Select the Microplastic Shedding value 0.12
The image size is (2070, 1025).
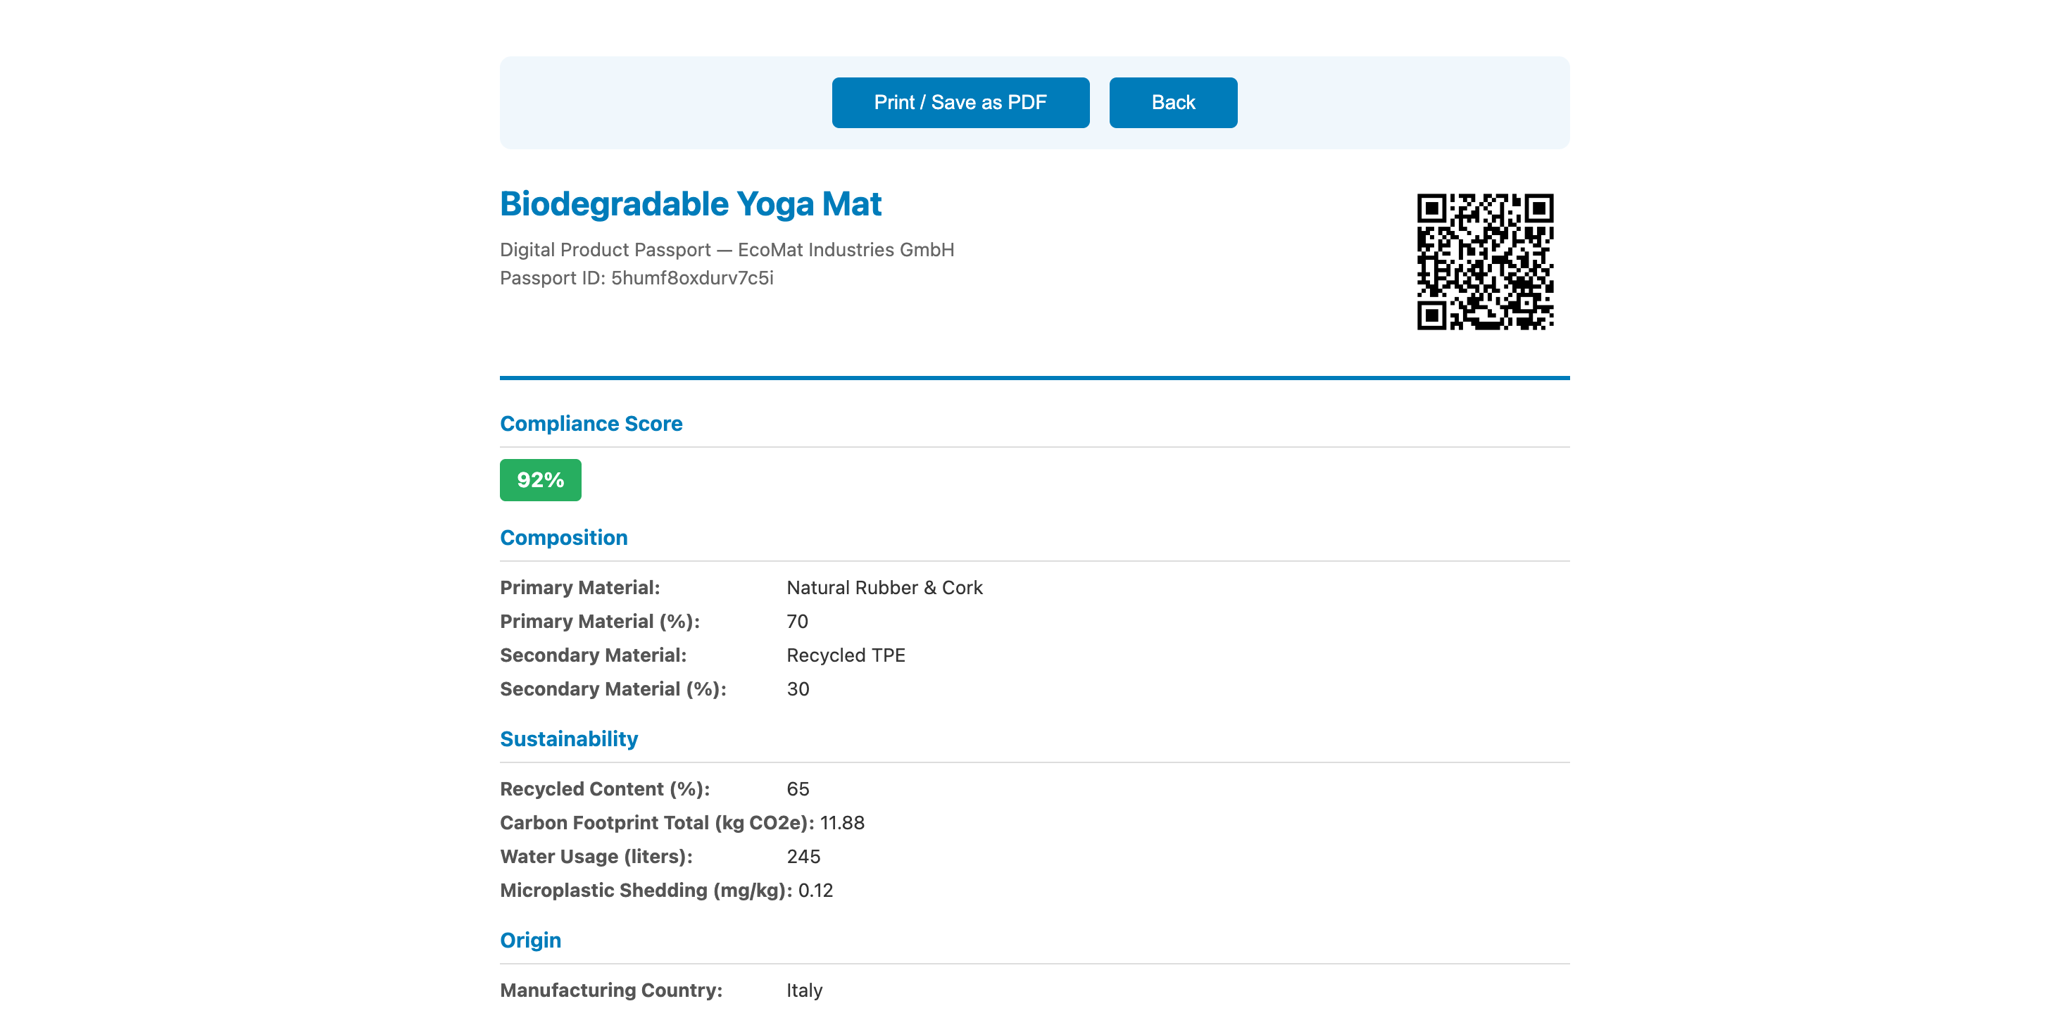[815, 890]
